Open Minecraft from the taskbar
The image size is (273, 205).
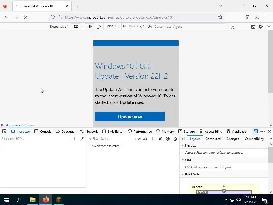(x=59, y=200)
